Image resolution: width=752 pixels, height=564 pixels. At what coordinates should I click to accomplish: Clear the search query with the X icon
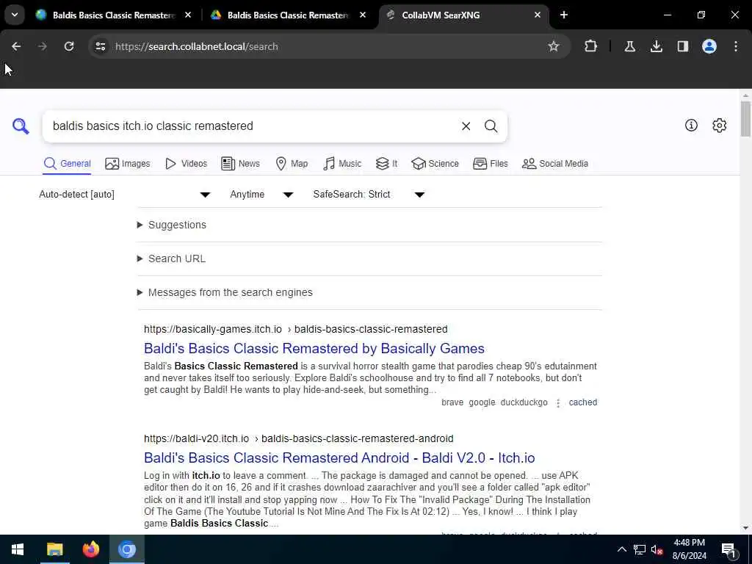click(x=466, y=126)
